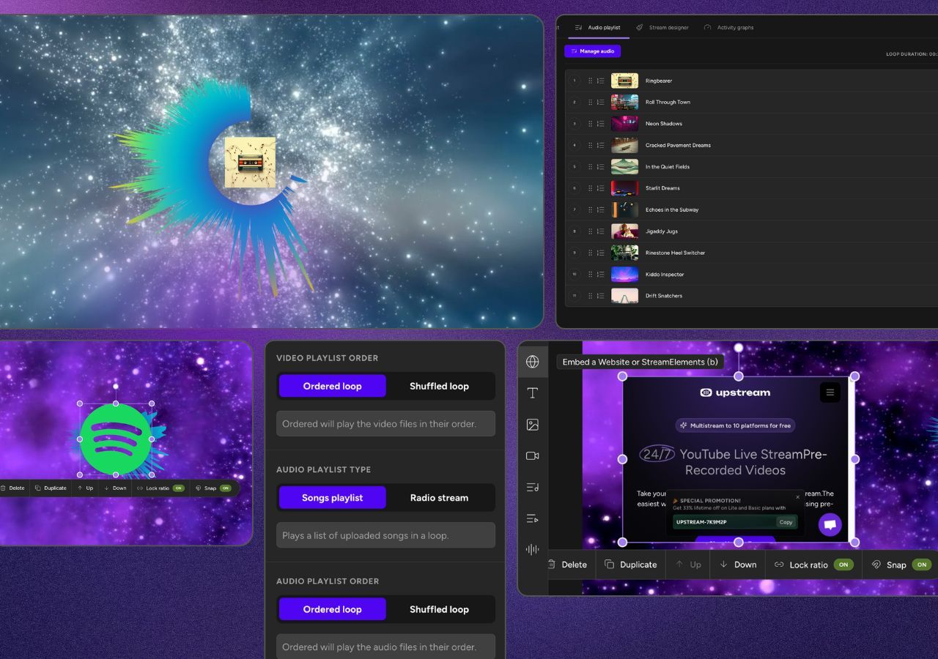
Task: Select the Cracked Pavement Dreams track title
Action: [678, 145]
